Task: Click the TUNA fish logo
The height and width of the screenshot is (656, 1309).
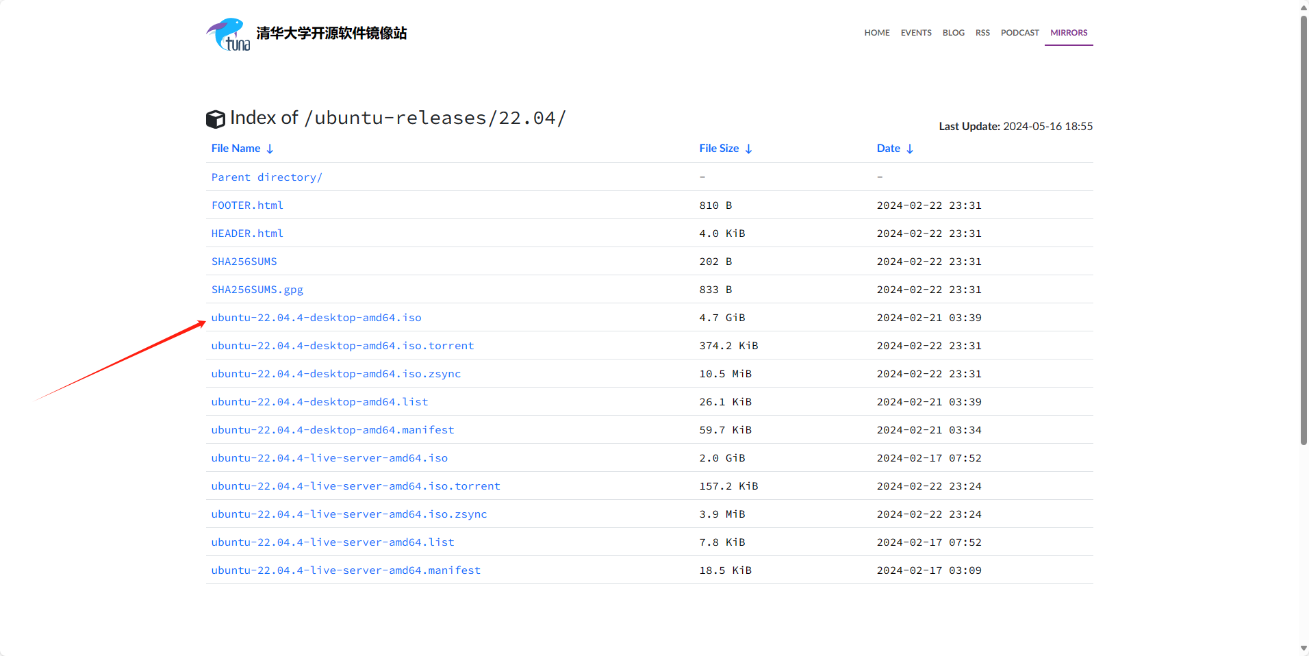Action: [x=229, y=34]
